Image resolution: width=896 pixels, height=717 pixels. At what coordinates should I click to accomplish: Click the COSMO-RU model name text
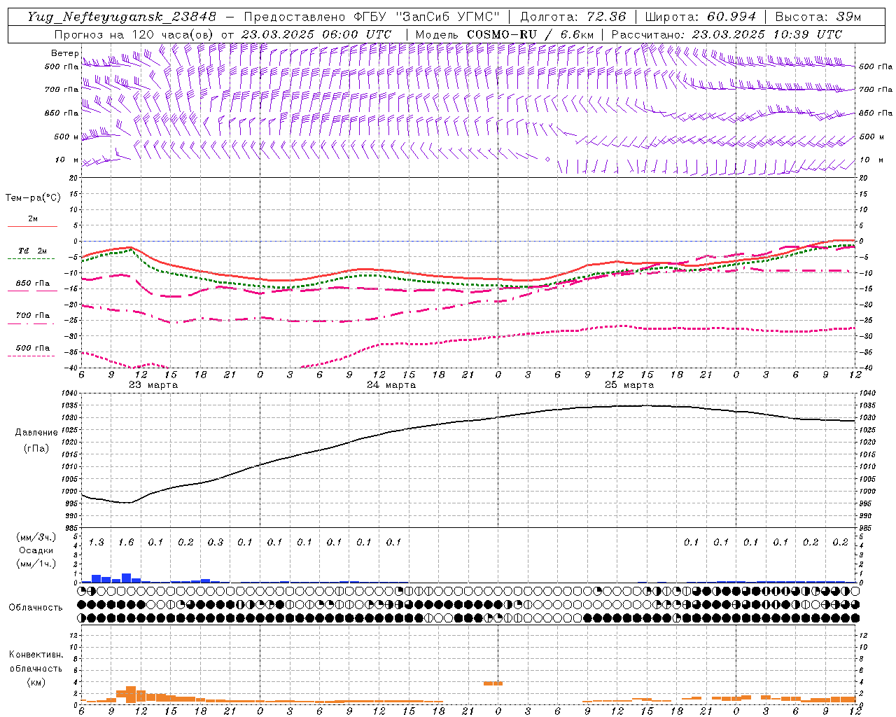497,34
